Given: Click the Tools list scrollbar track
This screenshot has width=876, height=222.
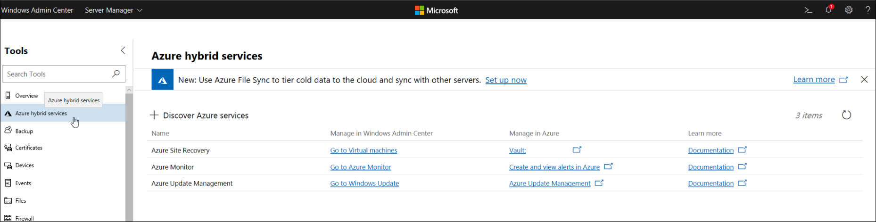Looking at the screenshot, I should pos(129,158).
